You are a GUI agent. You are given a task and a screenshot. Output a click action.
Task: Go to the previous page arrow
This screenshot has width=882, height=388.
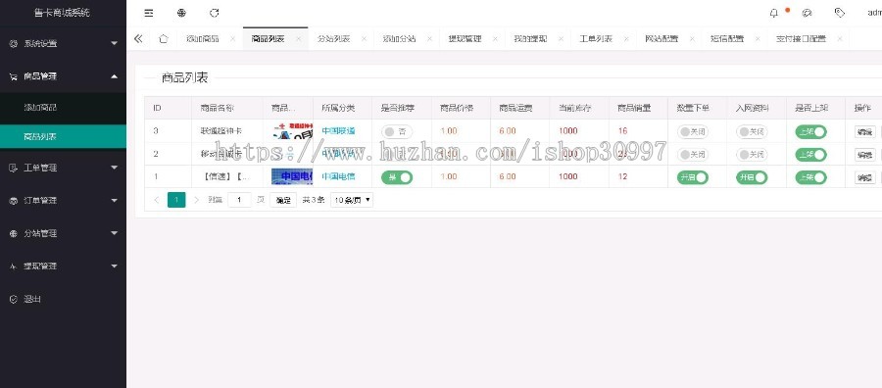pyautogui.click(x=157, y=200)
